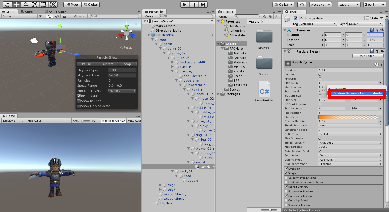Toggle the Static checkbox in Inspector
Viewport: 389px width, 212px height.
pyautogui.click(x=368, y=18)
